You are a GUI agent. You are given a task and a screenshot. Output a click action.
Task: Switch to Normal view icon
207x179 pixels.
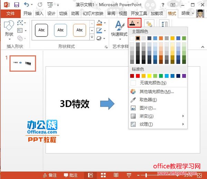pos(90,175)
